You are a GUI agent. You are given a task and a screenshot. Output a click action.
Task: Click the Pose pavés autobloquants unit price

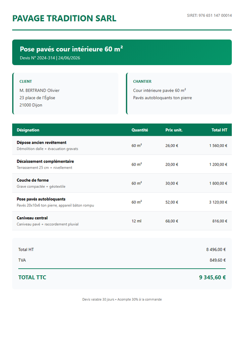(x=172, y=202)
